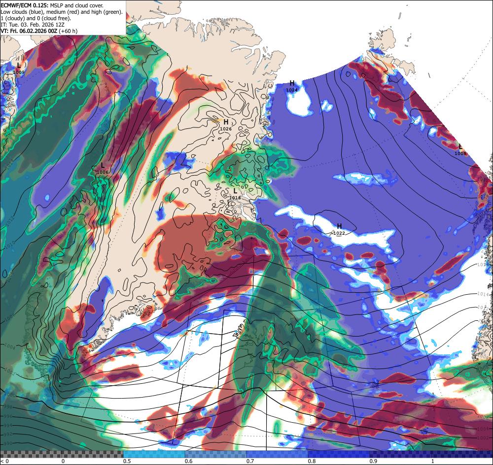Select the low, medium, high clouds legend line

[x=62, y=12]
